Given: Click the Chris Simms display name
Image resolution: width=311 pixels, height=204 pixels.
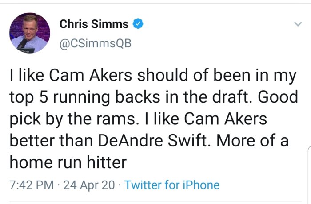Looking at the screenshot, I should [94, 24].
